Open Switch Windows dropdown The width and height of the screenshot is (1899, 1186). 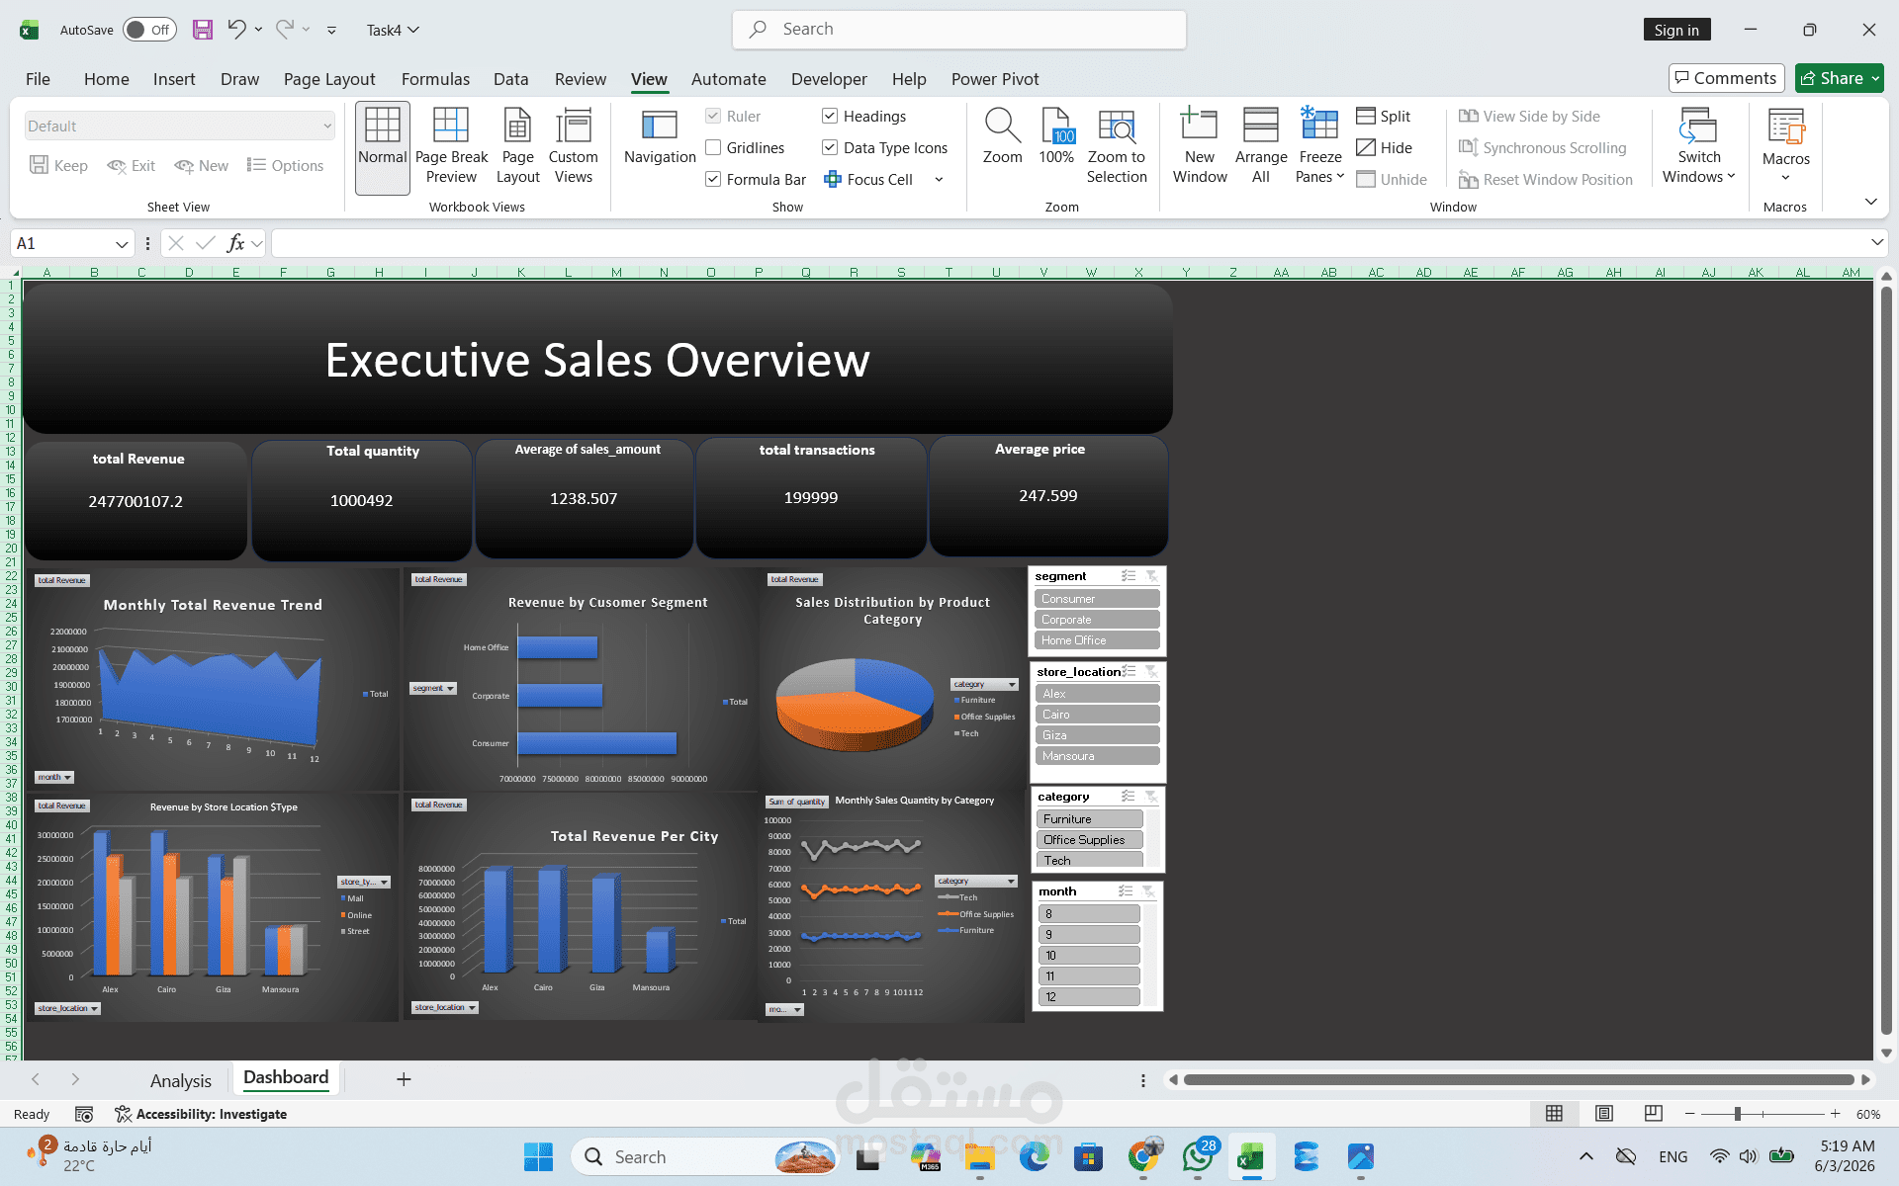coord(1698,147)
